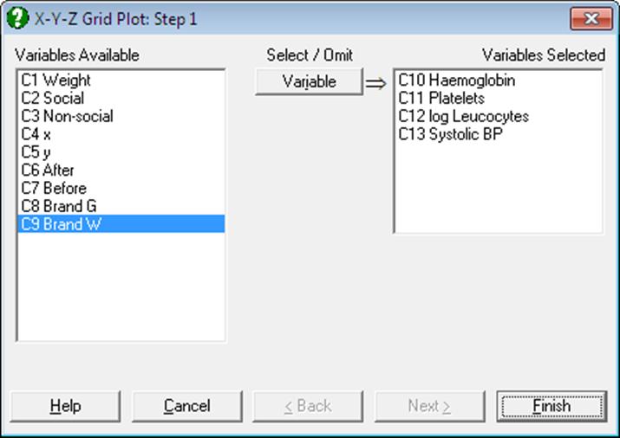Click highlighted C9 Brand W item
The height and width of the screenshot is (438, 620).
tap(121, 223)
